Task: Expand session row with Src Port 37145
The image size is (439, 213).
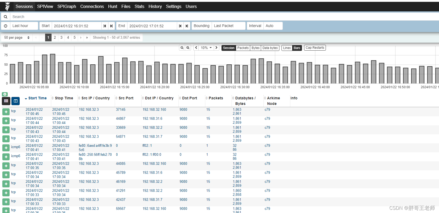Action: [6, 112]
